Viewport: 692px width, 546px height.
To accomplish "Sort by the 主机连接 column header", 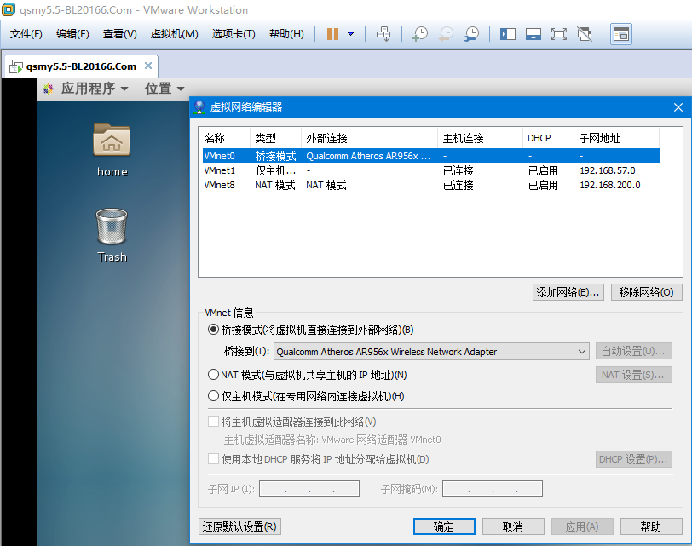I will pos(481,139).
